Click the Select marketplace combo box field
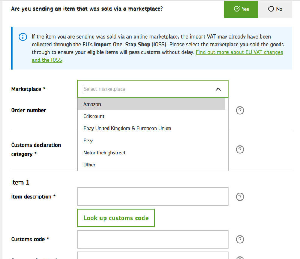 coord(153,89)
